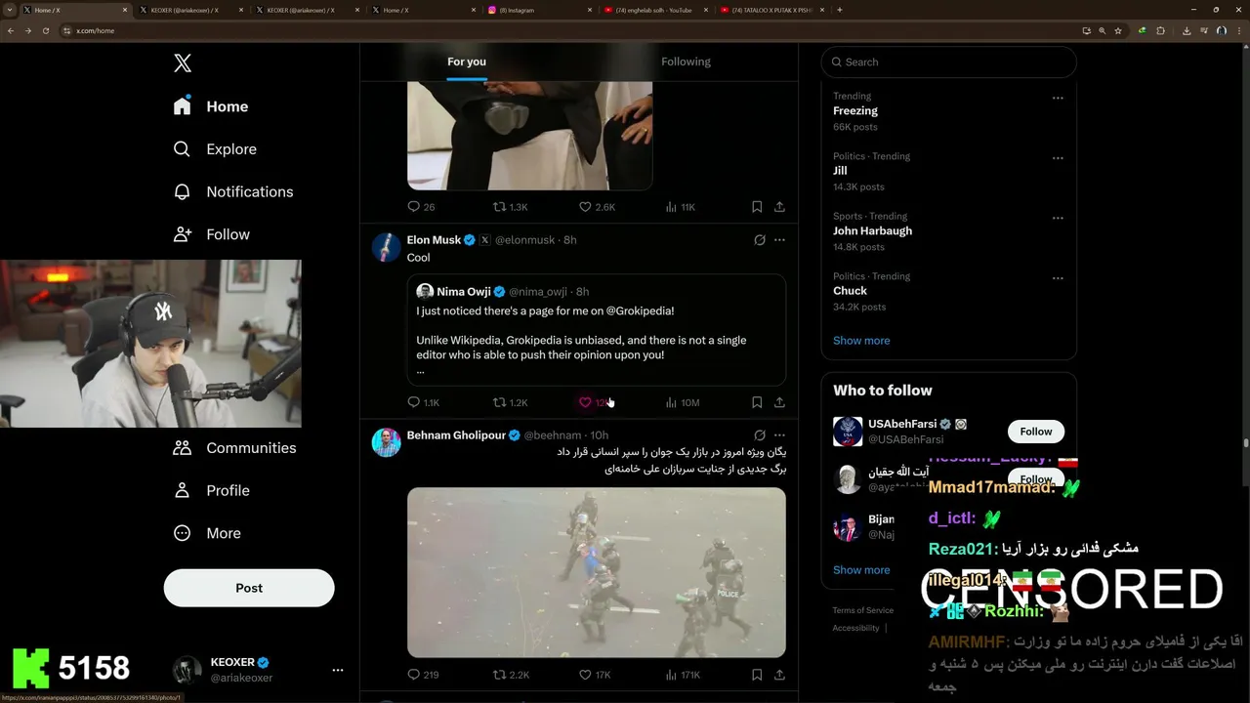Open Follow in the sidebar

click(x=211, y=235)
